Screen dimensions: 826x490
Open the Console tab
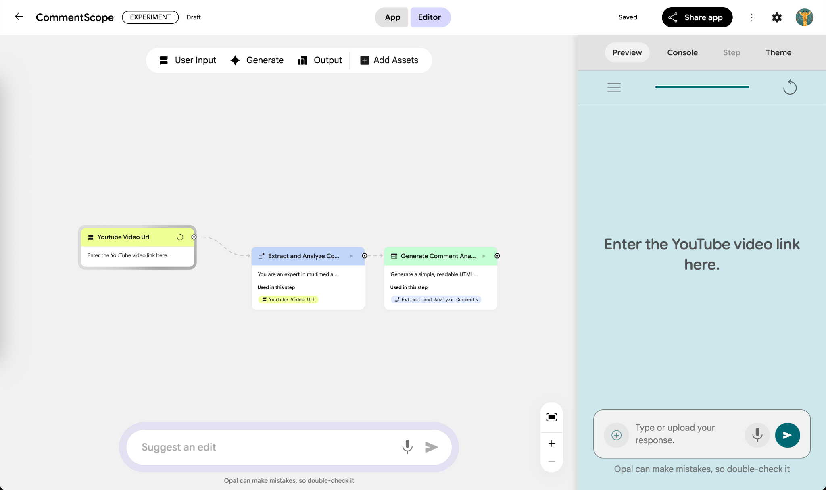pyautogui.click(x=682, y=52)
